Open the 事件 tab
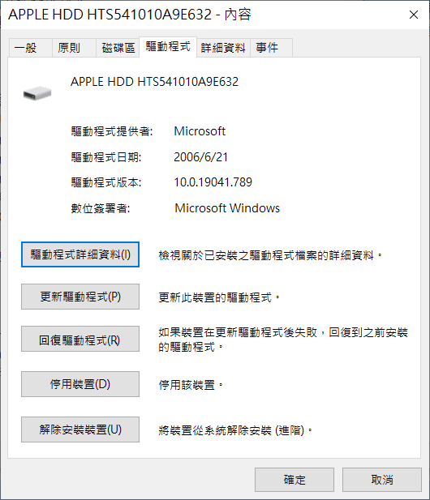The image size is (430, 500). point(271,48)
